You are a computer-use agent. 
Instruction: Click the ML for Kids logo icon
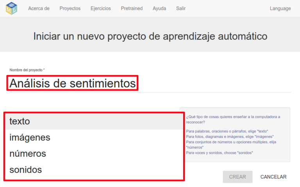click(11, 8)
